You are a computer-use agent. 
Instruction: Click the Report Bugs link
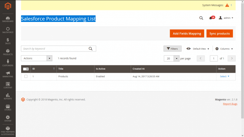pyautogui.click(x=230, y=104)
